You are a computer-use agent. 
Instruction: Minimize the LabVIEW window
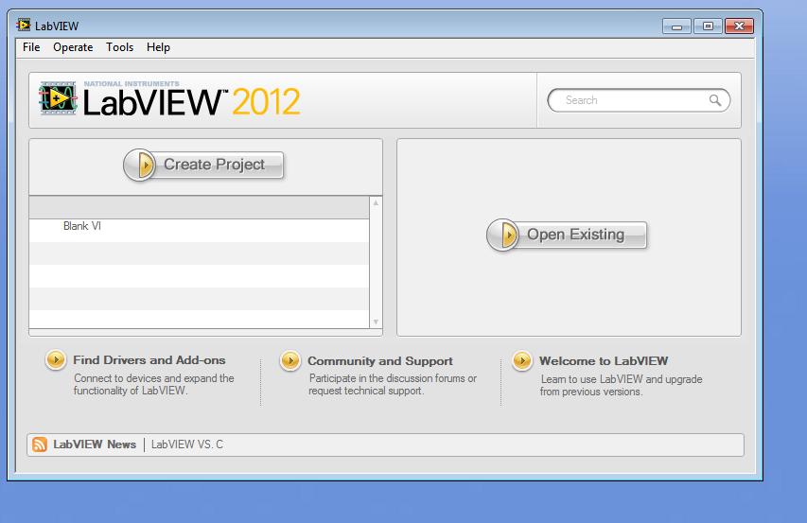(x=676, y=26)
